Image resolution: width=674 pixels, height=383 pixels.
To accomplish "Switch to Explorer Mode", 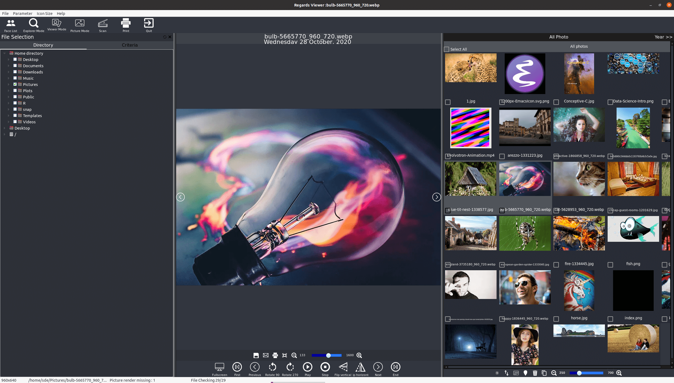I will pos(34,25).
